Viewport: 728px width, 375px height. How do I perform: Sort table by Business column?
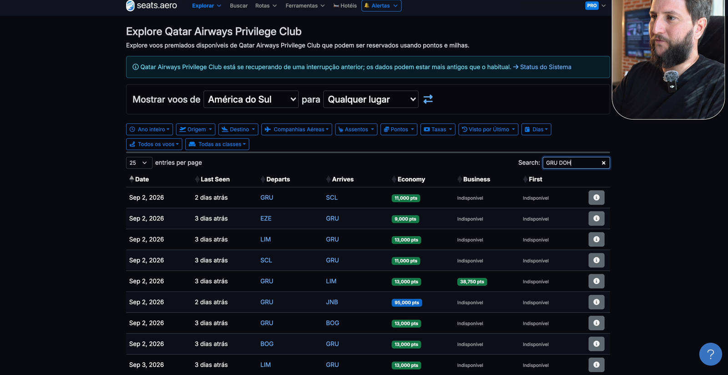[474, 179]
